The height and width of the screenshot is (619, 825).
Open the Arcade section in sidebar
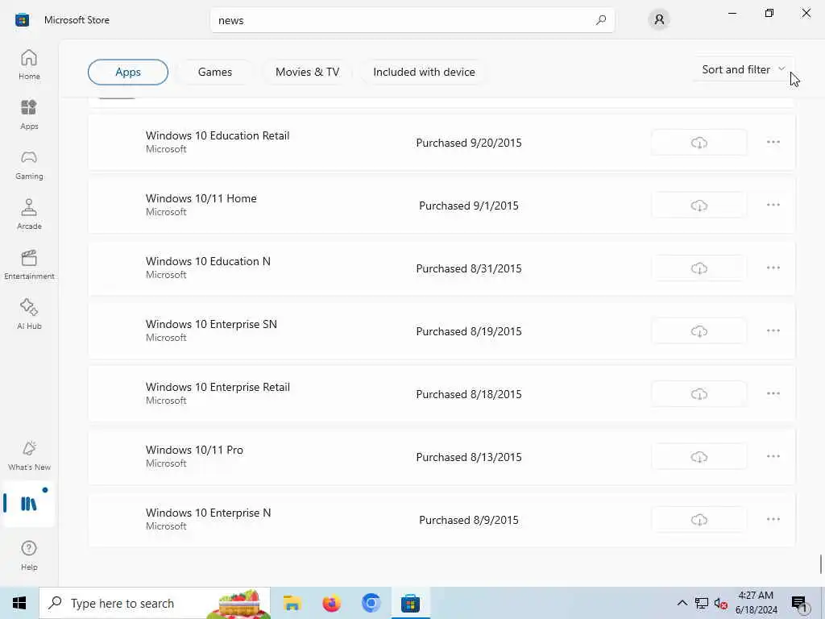click(29, 214)
